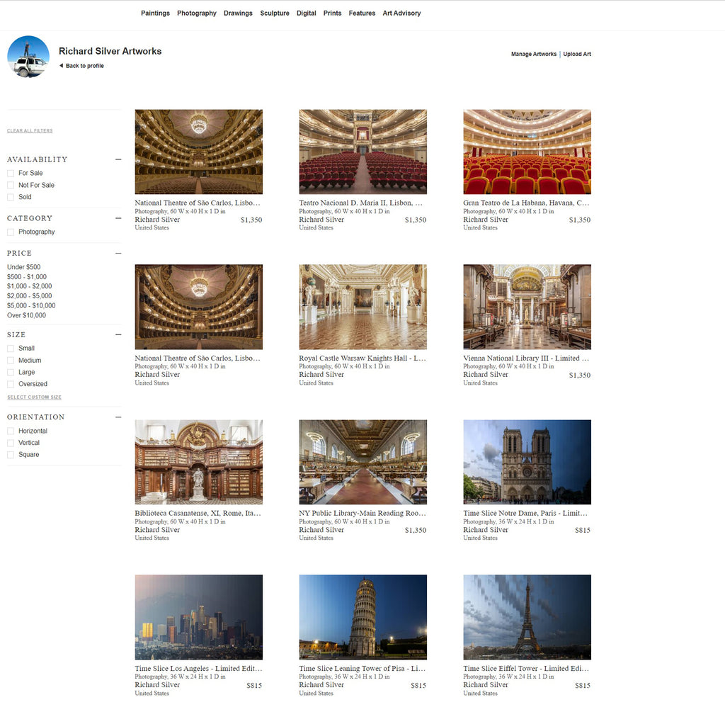This screenshot has height=707, width=725.
Task: Collapse the PRICE filter section
Action: point(118,253)
